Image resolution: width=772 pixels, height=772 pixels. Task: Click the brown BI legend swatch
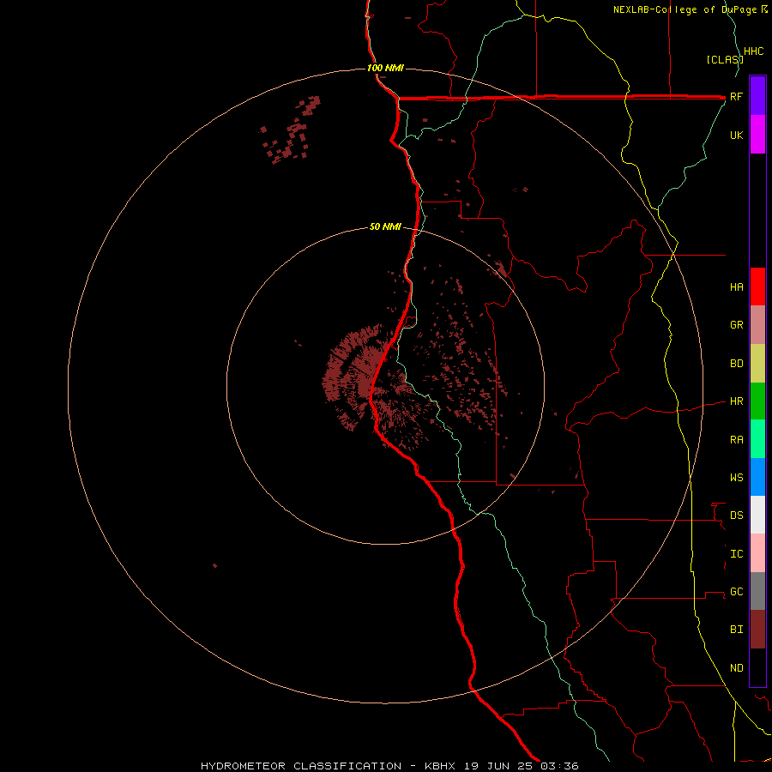pos(757,630)
